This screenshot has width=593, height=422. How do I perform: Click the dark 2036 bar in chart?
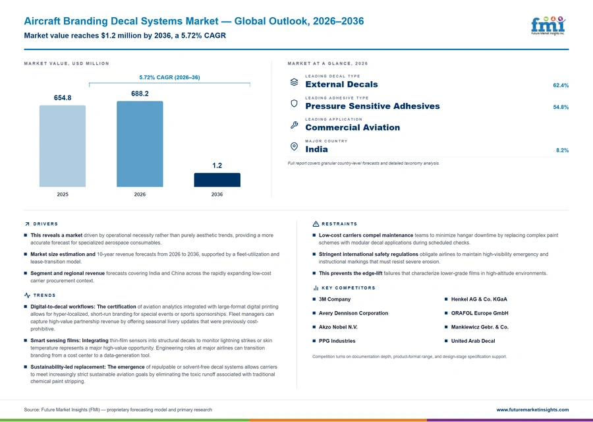pos(217,180)
